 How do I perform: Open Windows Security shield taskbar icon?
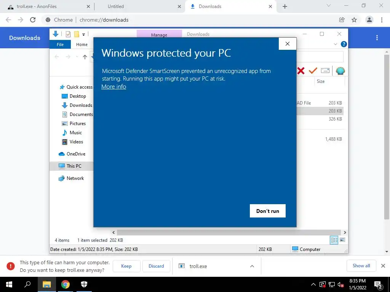tap(84, 284)
